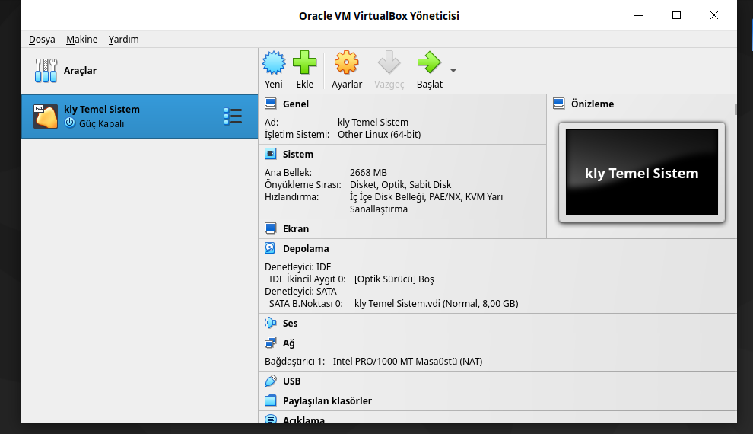753x434 pixels.
Task: Expand the Başlat dropdown arrow
Action: [x=453, y=71]
